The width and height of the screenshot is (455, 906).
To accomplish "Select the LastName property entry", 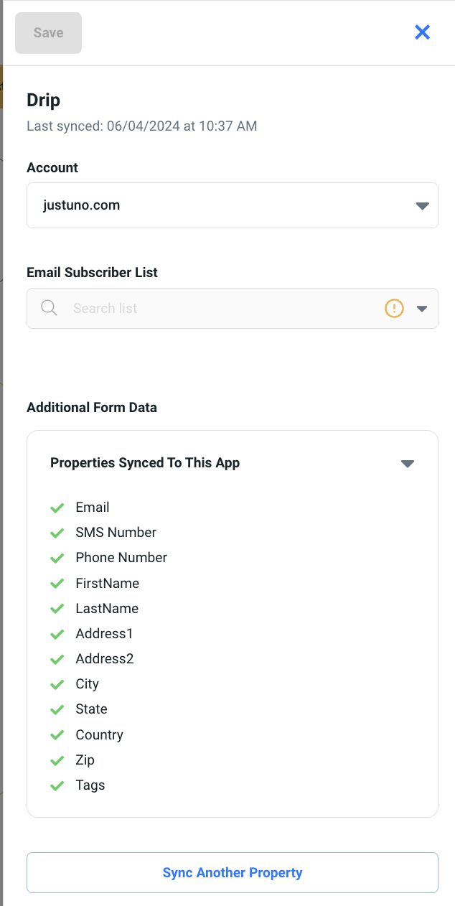I will (107, 609).
